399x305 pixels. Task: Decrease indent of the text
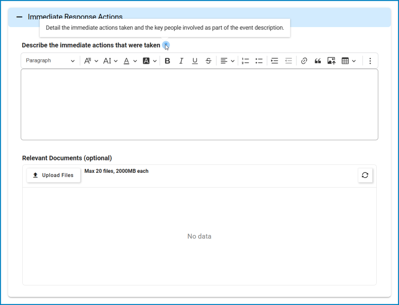[288, 61]
